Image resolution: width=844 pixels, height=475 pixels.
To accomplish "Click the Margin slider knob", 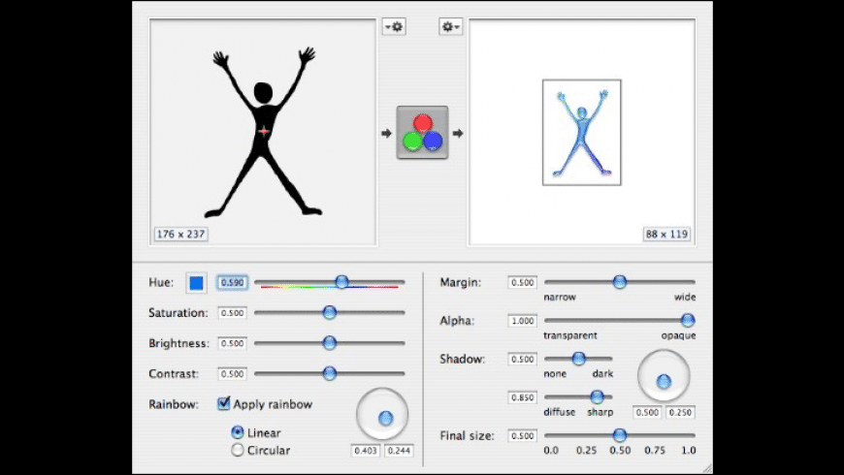I will click(619, 282).
